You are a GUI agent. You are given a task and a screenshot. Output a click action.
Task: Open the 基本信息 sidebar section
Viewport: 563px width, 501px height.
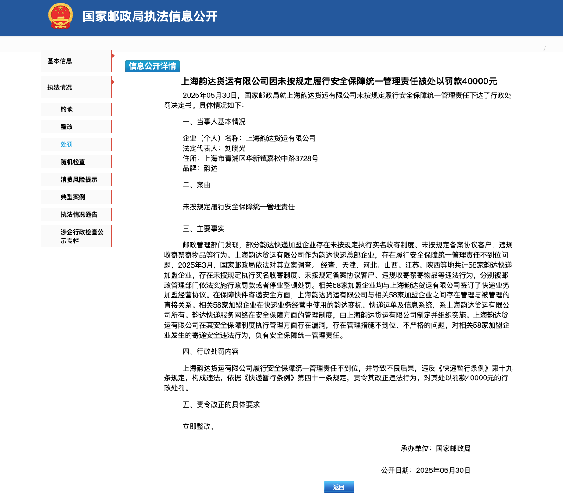60,61
